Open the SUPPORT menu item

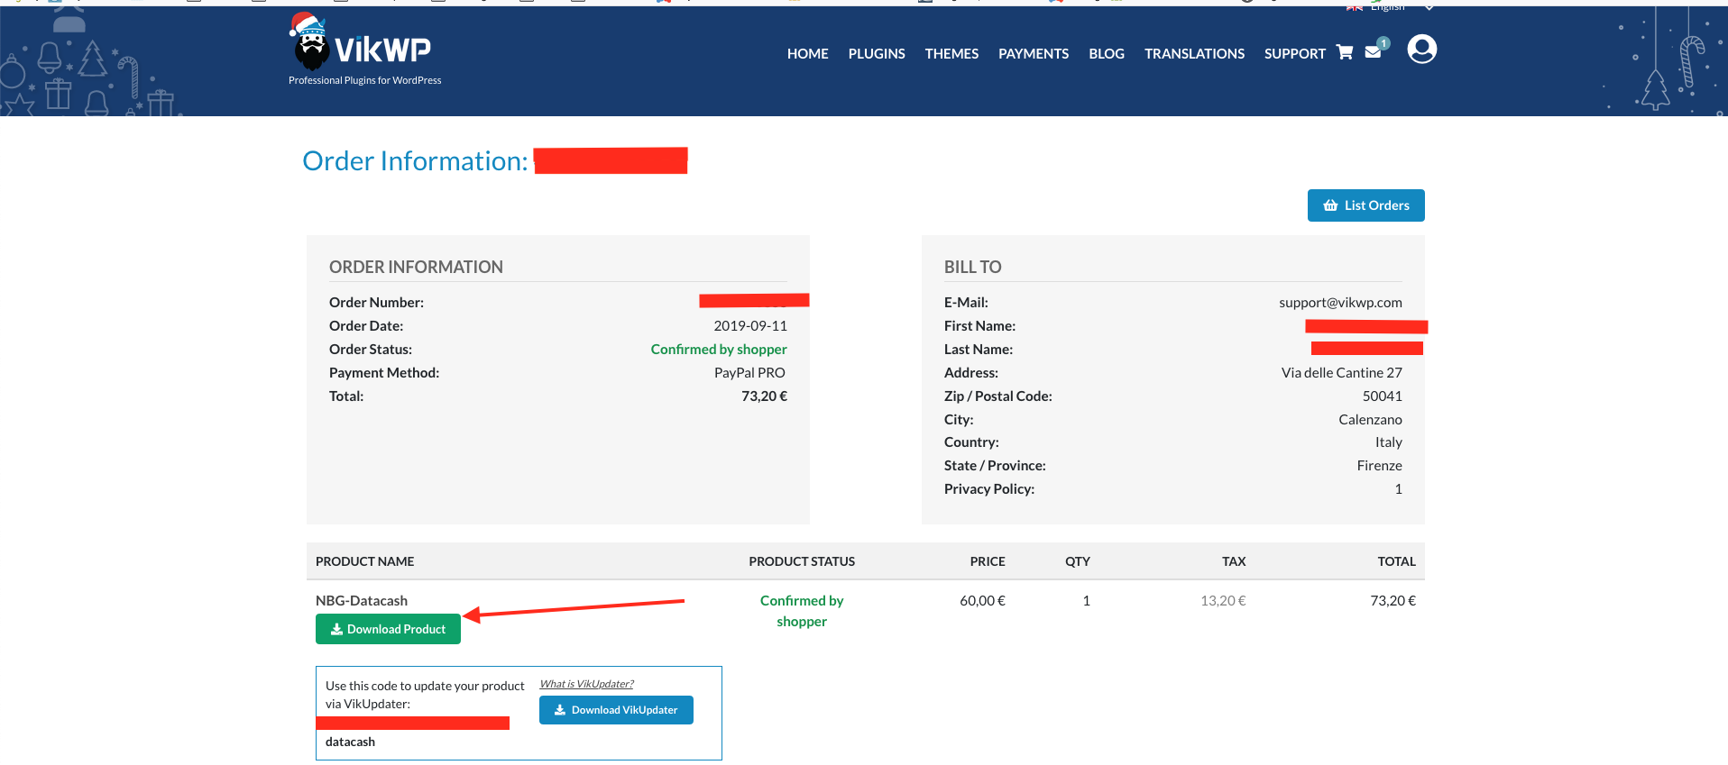coord(1294,54)
